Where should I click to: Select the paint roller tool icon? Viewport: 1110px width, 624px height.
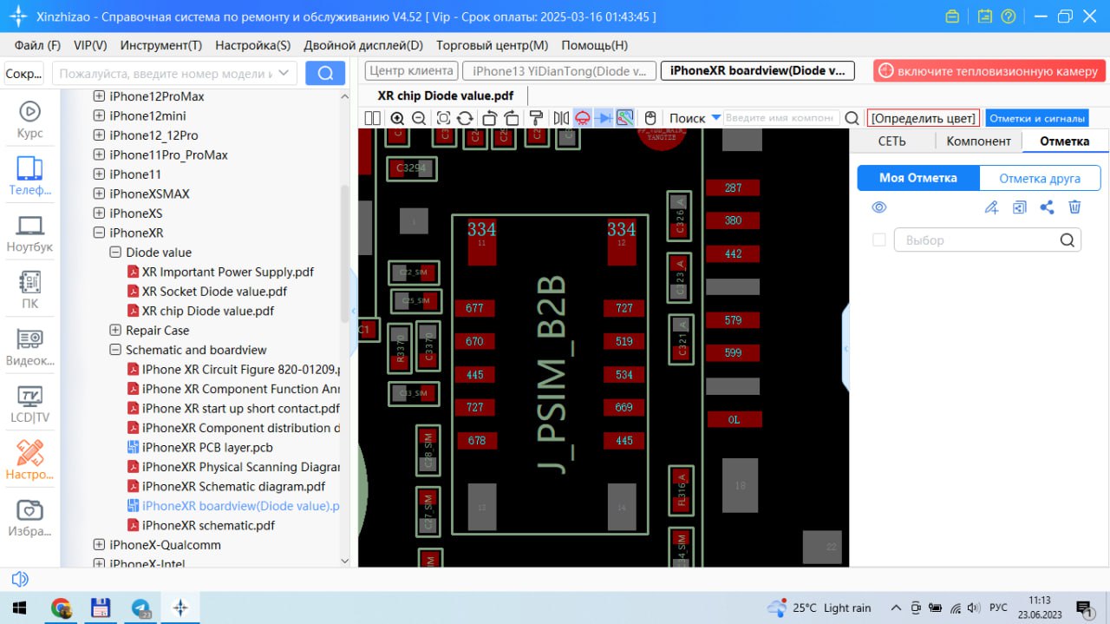click(536, 118)
